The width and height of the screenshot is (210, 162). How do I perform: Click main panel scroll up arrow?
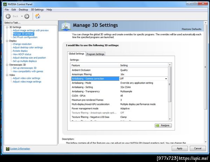205,23
